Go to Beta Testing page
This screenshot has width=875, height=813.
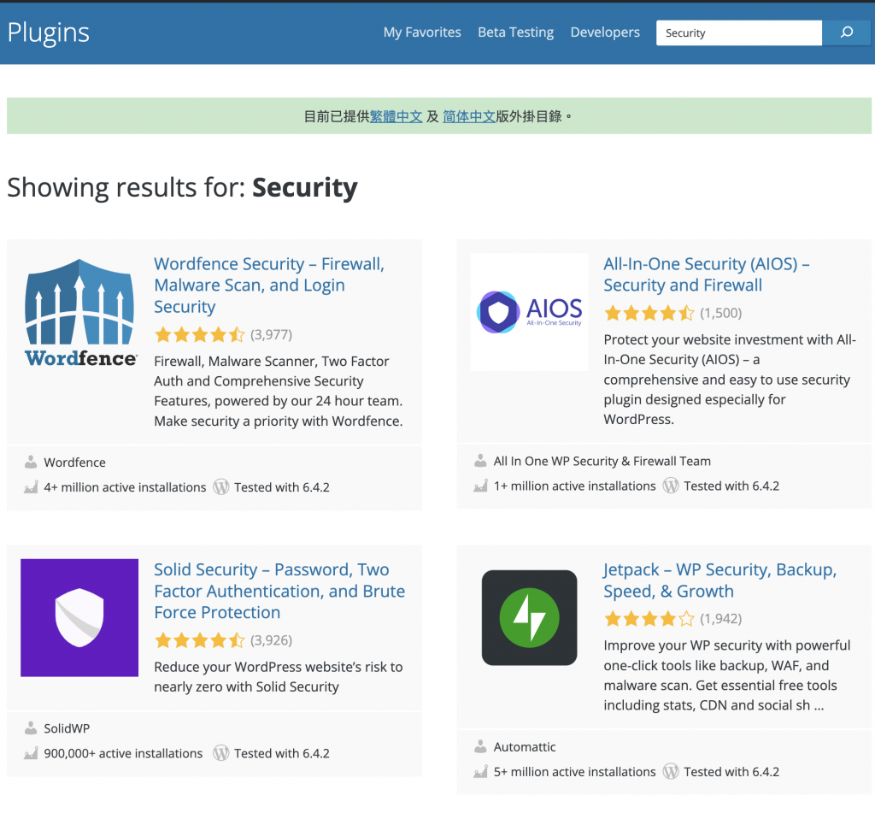515,32
